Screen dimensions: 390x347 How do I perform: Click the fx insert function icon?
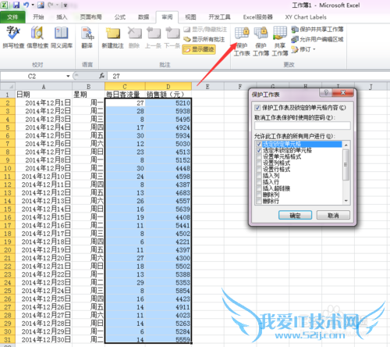[102, 76]
